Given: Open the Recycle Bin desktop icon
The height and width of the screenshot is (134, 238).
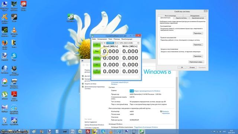Looking at the screenshot, I should click(x=4, y=121).
